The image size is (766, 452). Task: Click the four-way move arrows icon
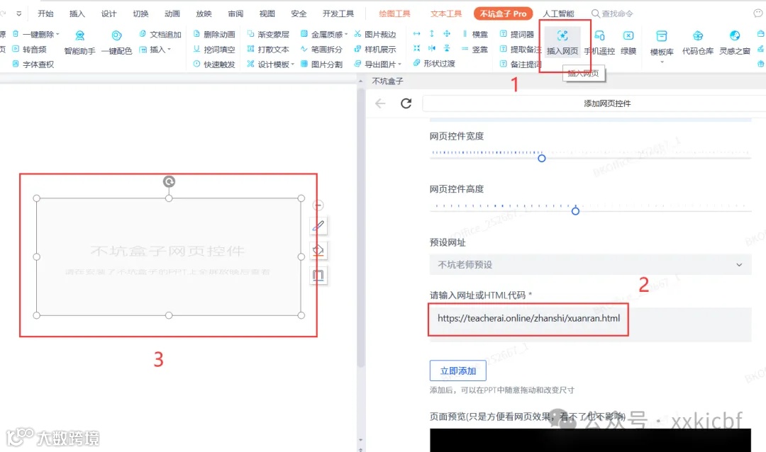(447, 34)
